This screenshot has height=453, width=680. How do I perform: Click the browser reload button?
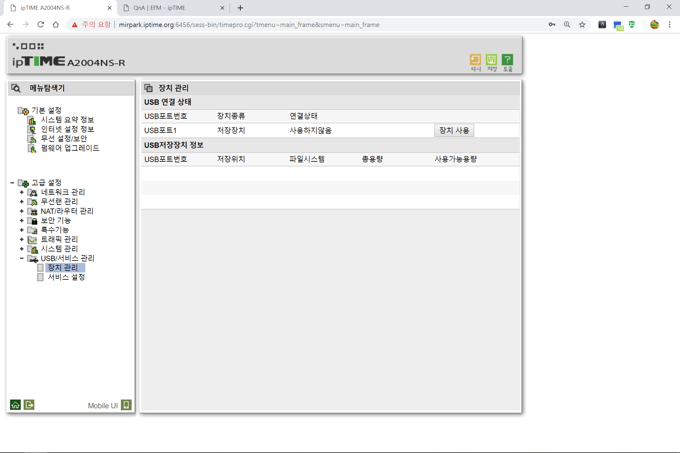pos(41,25)
